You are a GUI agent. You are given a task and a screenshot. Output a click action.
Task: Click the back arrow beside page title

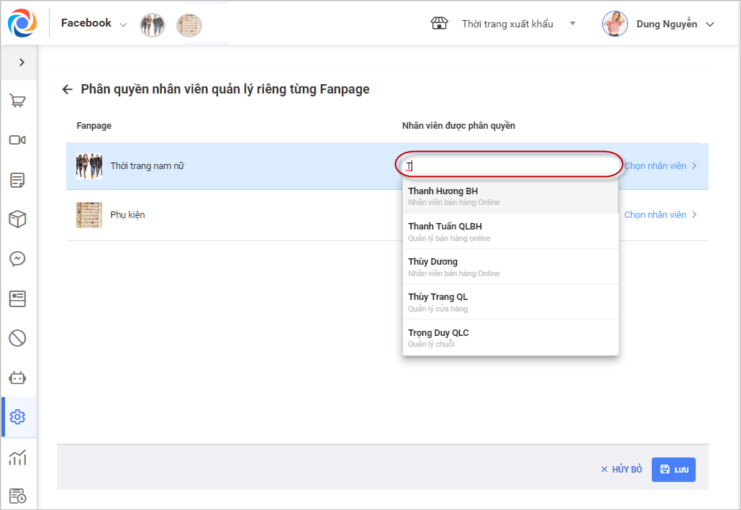pos(68,90)
